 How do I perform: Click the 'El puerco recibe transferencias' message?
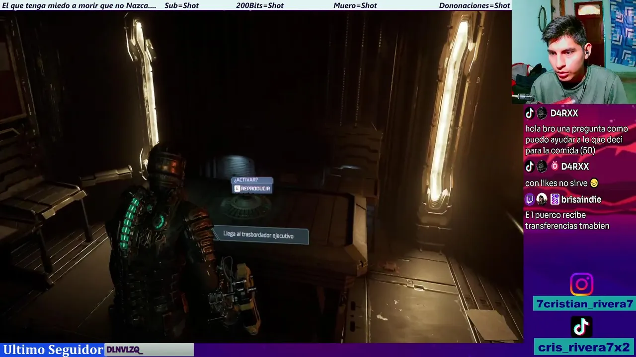tap(567, 220)
